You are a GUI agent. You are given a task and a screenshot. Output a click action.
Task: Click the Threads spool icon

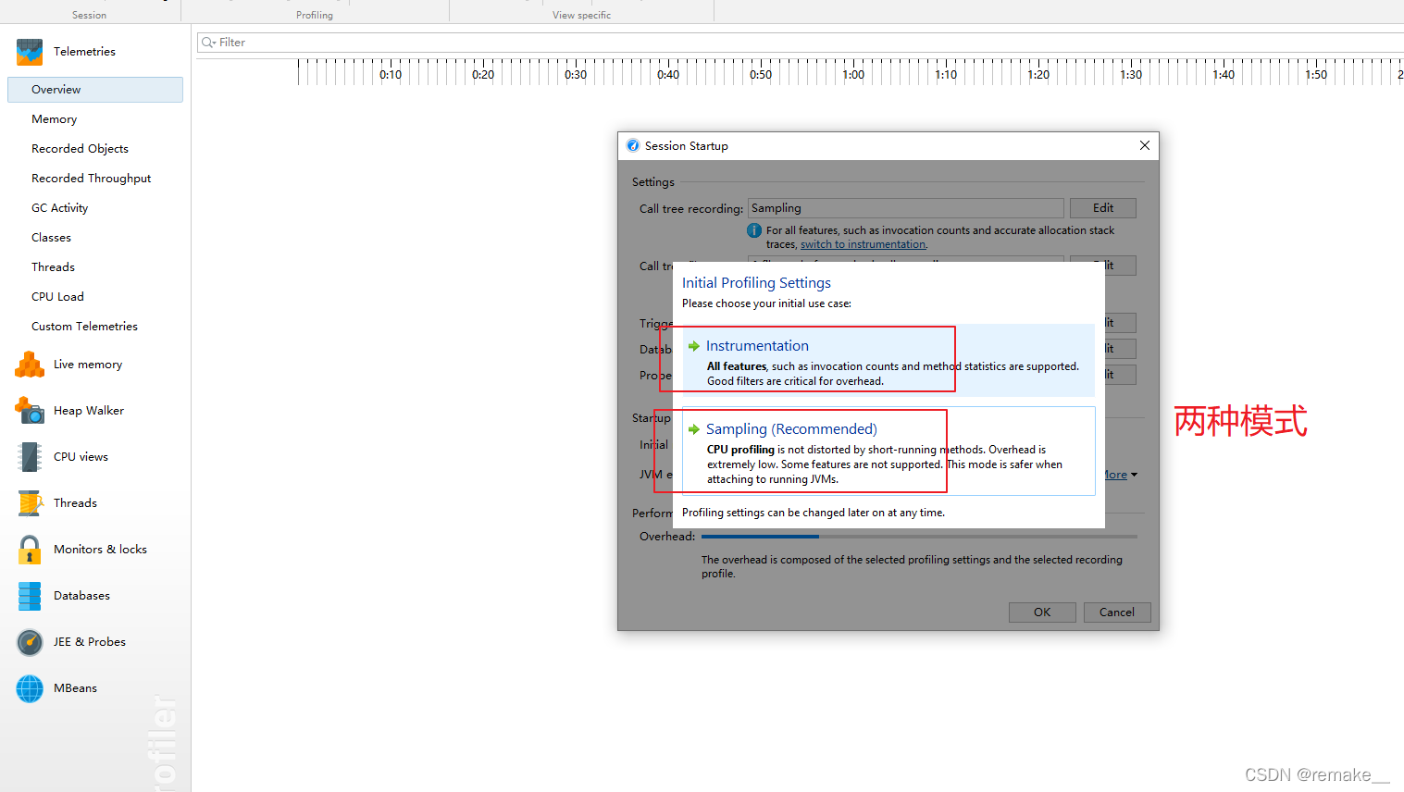30,503
